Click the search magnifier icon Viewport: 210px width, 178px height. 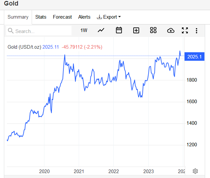(10, 31)
